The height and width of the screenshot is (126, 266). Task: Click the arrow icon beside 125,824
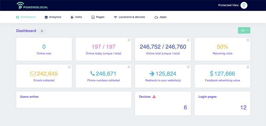(152, 74)
